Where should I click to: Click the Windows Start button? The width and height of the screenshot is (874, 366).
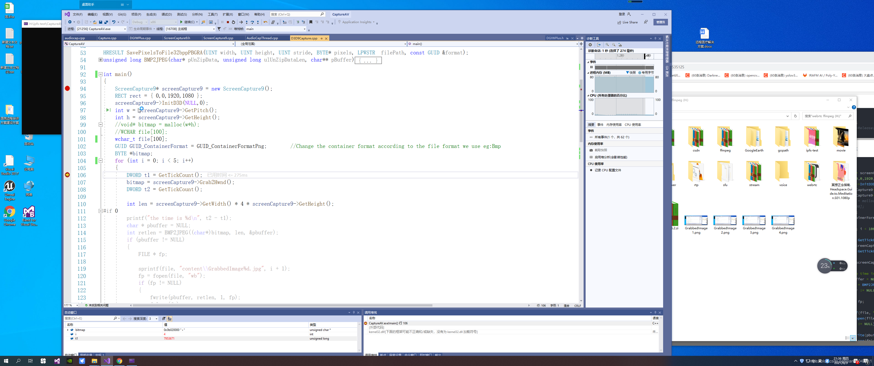pos(6,361)
